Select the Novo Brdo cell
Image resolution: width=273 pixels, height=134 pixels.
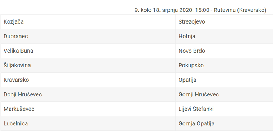click(x=224, y=51)
